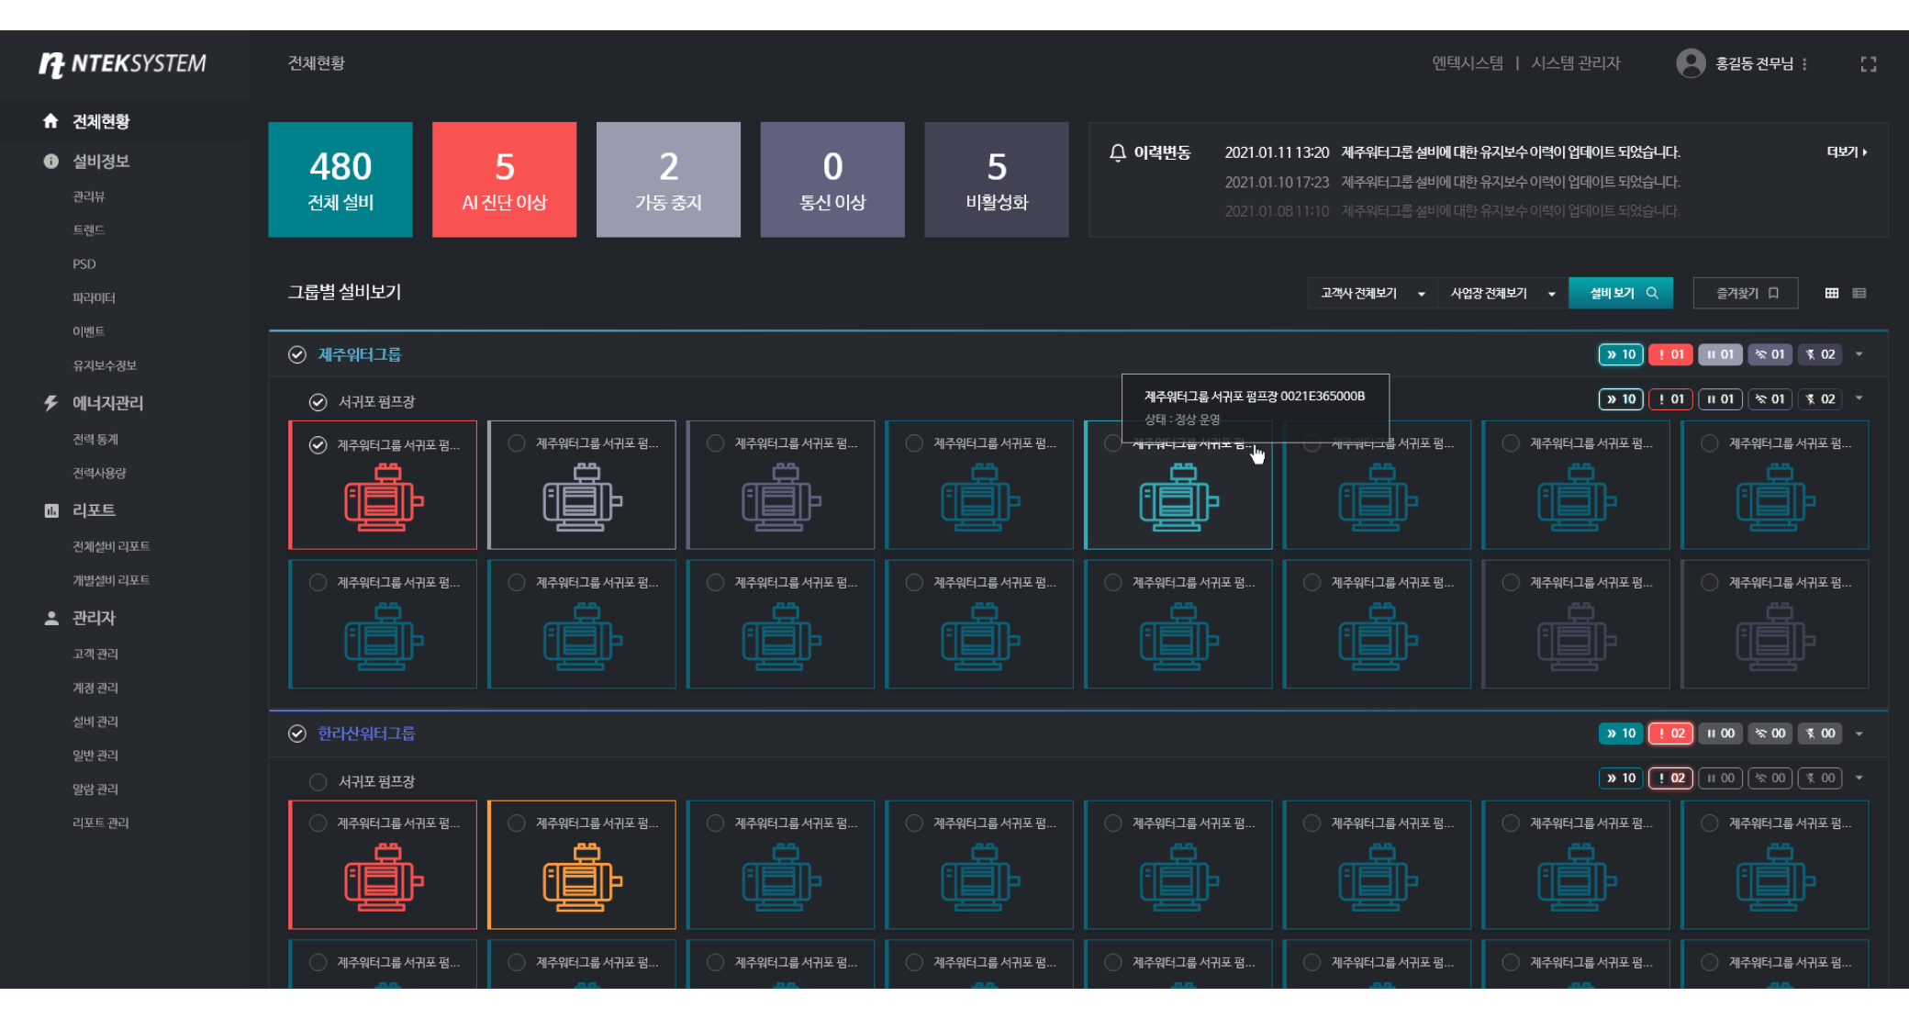Select the red AI 진단 이상 tile
Image resolution: width=1909 pixels, height=1019 pixels.
505,180
